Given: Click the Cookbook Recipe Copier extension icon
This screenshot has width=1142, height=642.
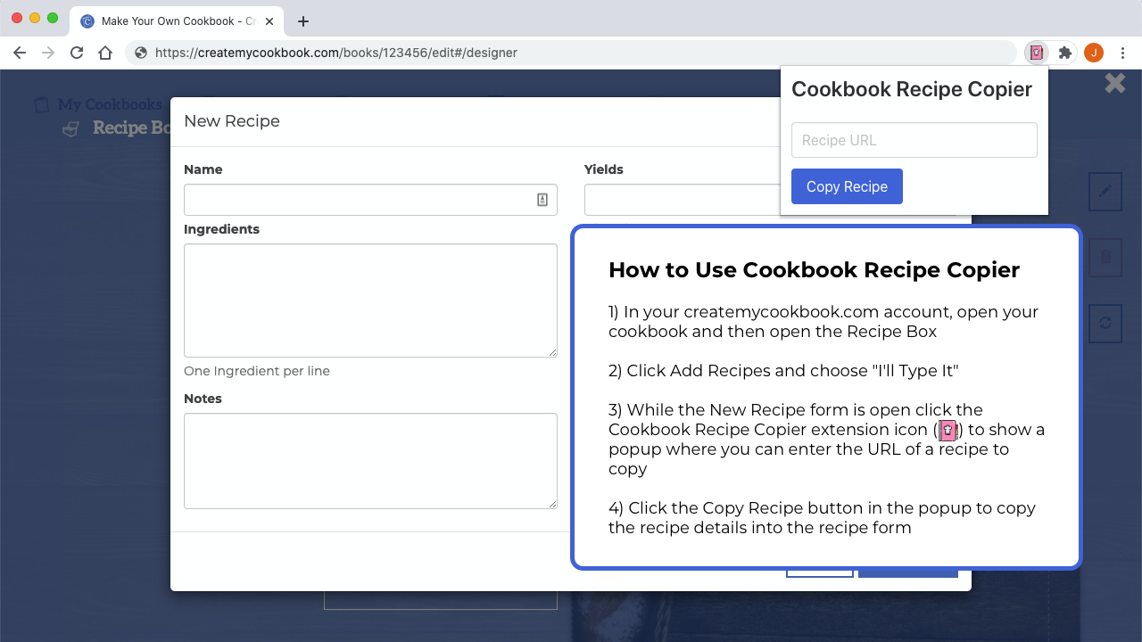Looking at the screenshot, I should 1036,52.
